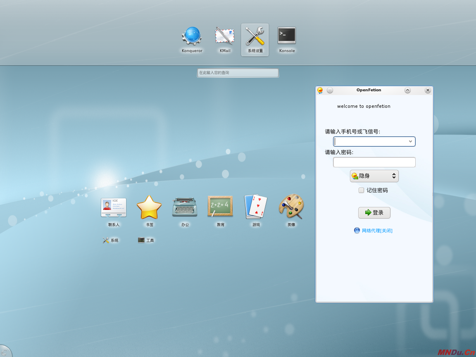Open the 游戏 playing cards category
The height and width of the screenshot is (357, 476).
tap(256, 211)
